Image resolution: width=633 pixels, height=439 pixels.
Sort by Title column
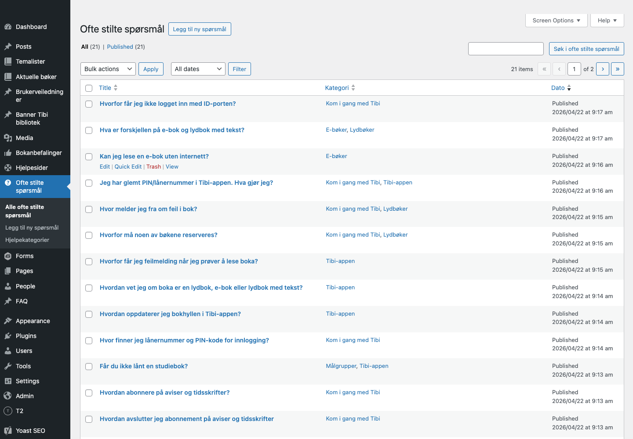pyautogui.click(x=108, y=88)
